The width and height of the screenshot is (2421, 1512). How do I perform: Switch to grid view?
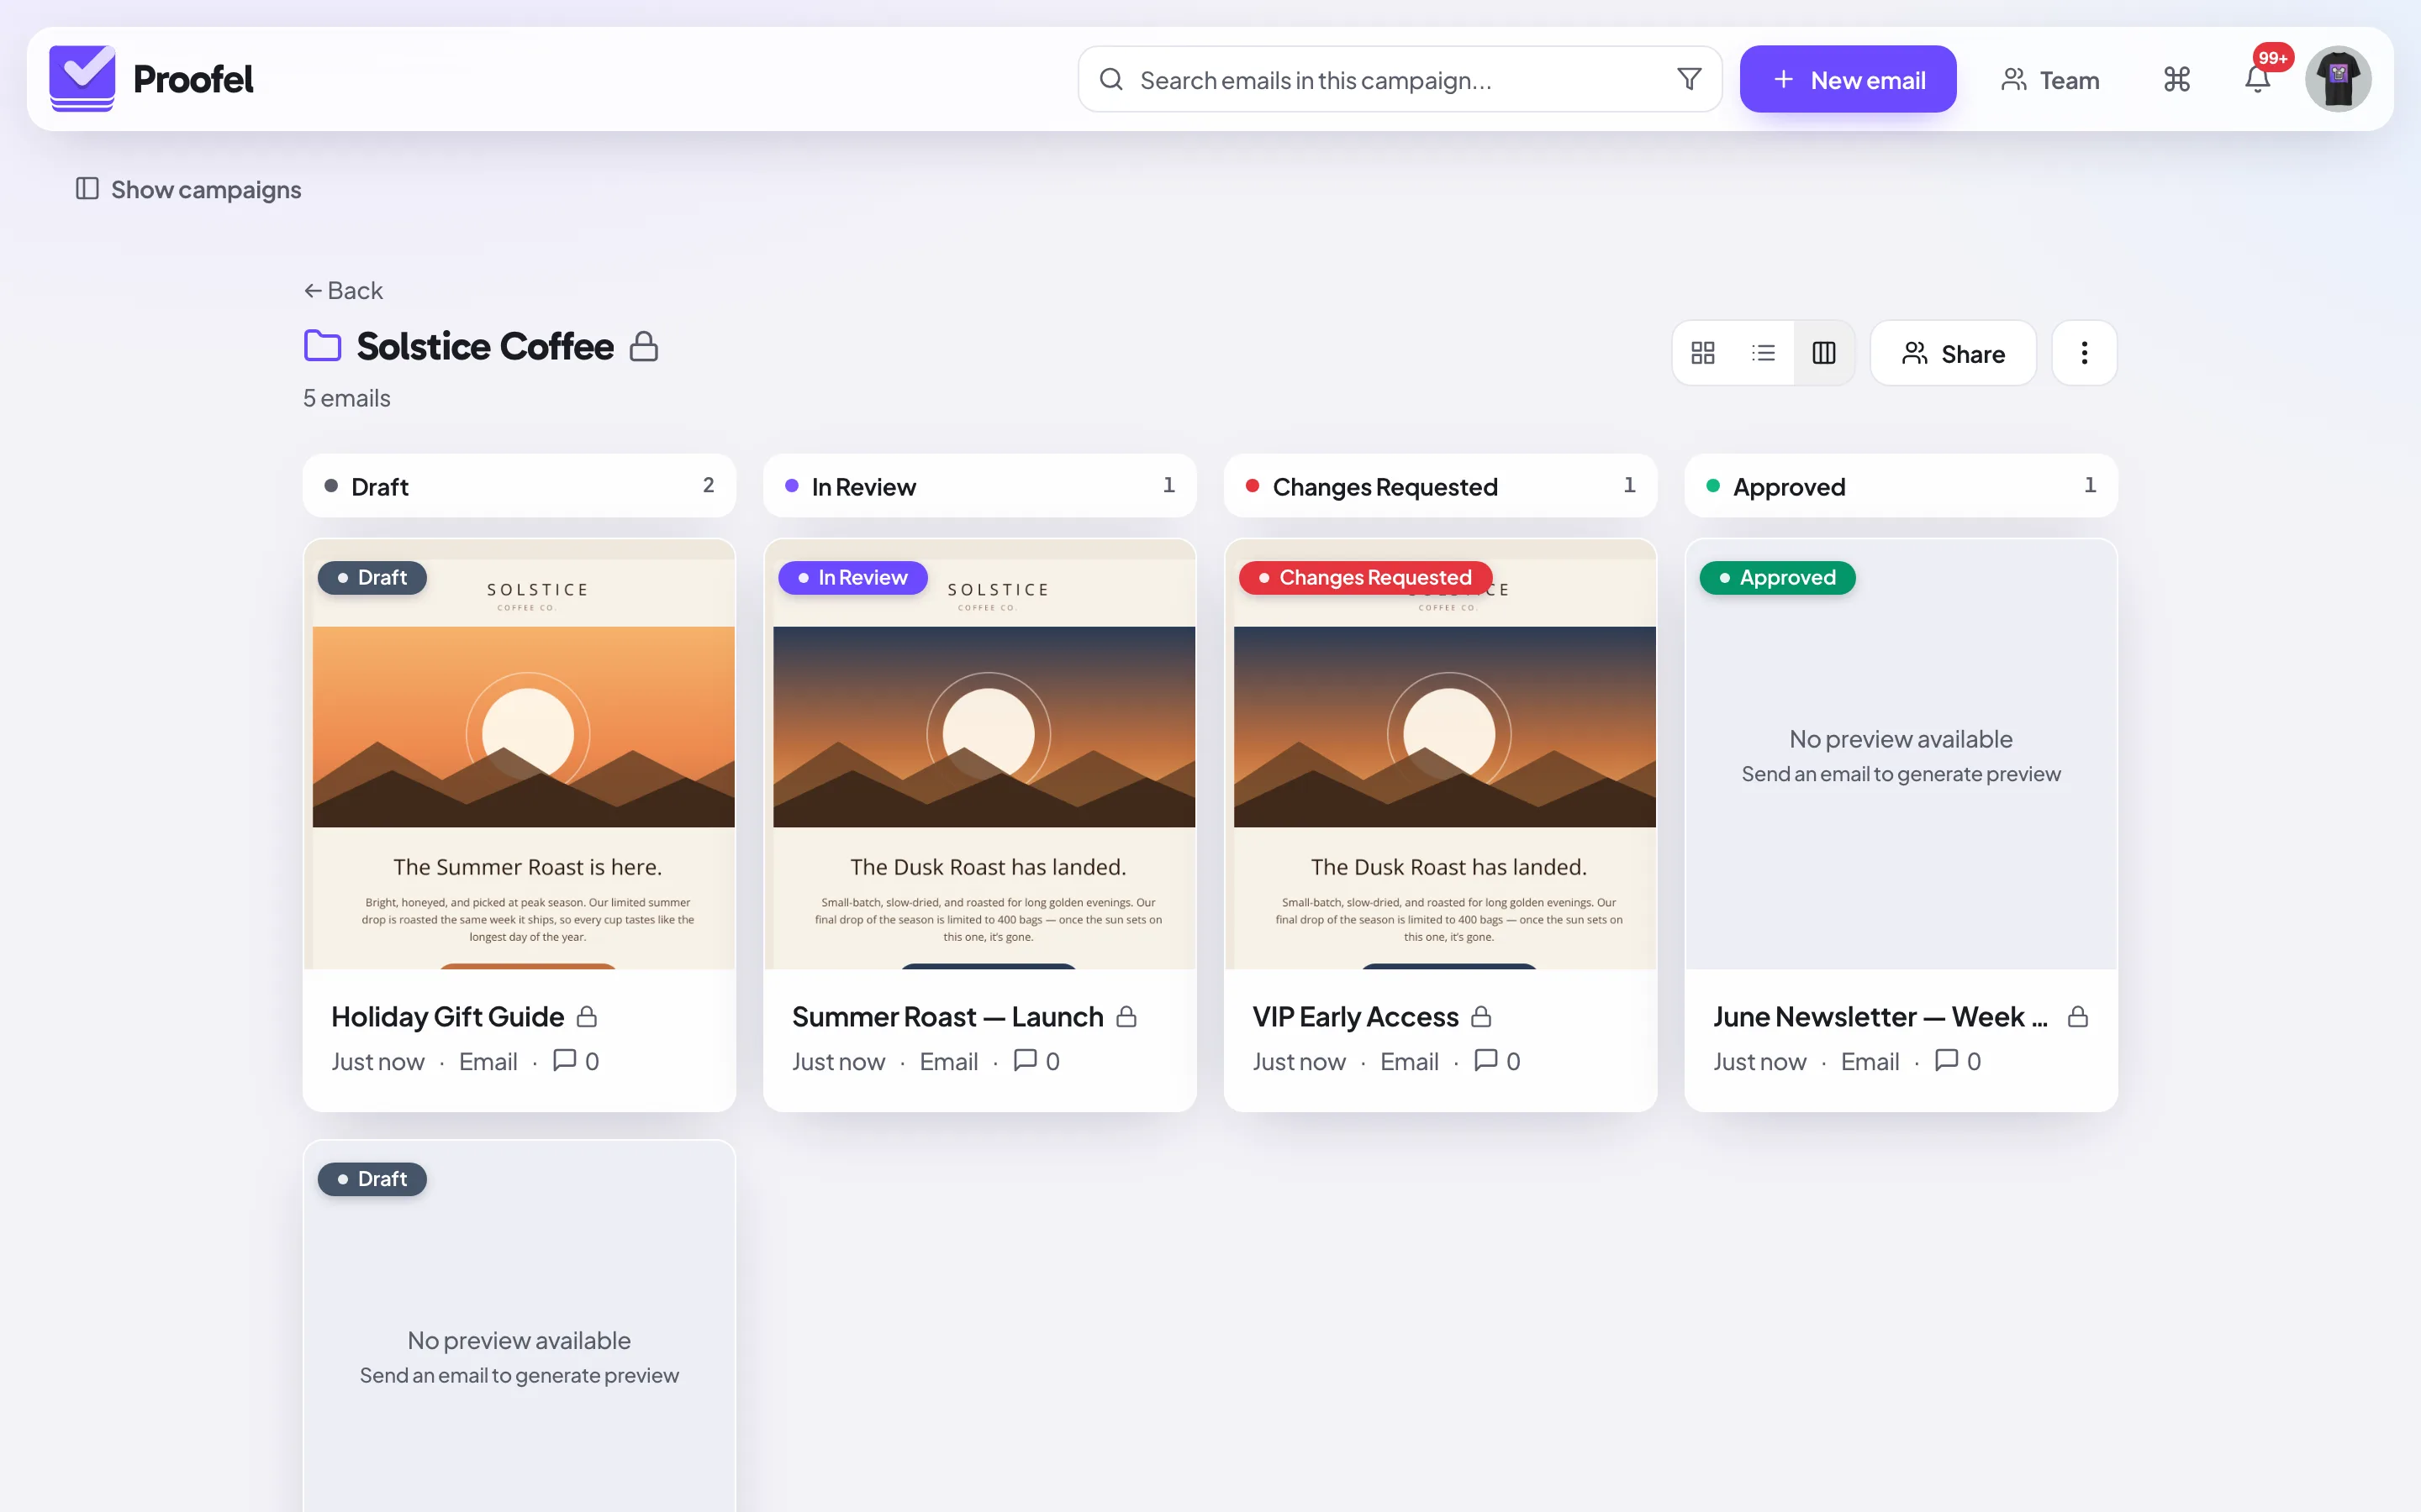(x=1703, y=353)
